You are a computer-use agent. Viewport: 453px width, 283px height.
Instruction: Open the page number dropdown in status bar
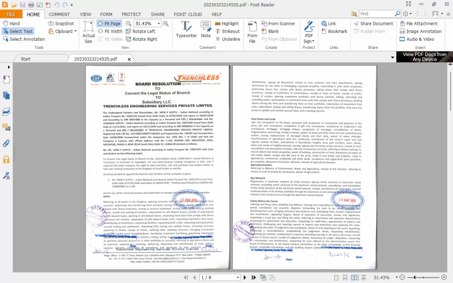point(238,278)
